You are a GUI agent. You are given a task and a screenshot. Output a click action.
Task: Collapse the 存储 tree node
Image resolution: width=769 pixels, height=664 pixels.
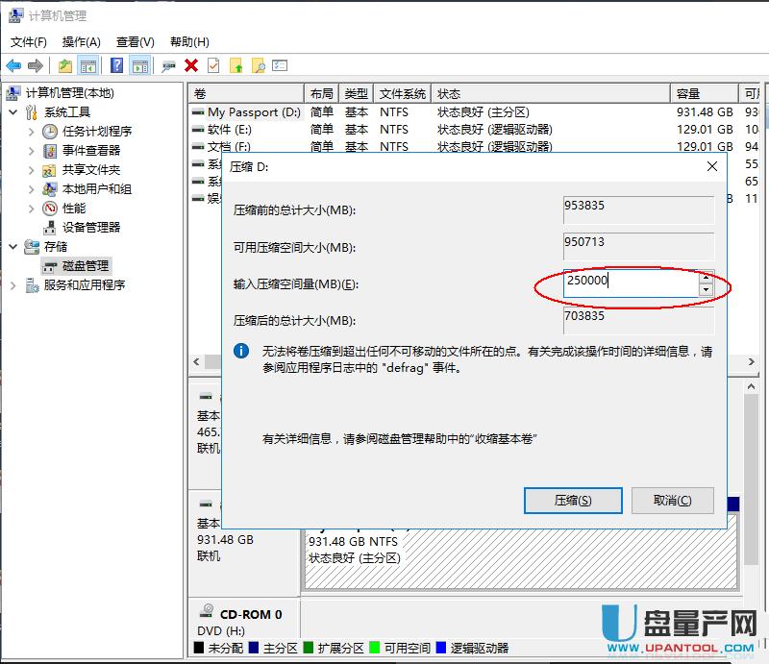coord(12,247)
